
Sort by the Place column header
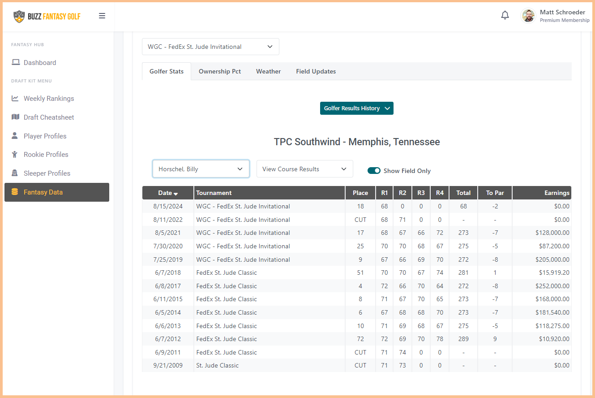[x=360, y=193]
